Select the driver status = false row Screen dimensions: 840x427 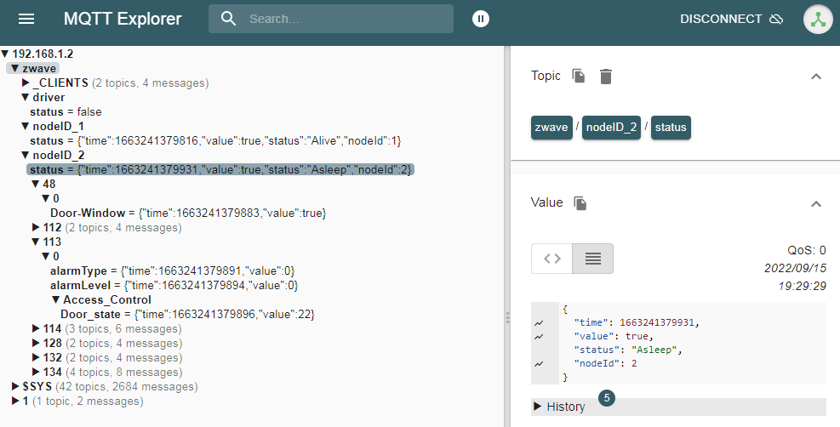pyautogui.click(x=66, y=111)
